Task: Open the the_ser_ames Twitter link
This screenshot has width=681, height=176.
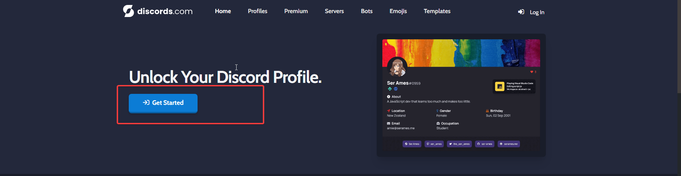Action: click(459, 144)
